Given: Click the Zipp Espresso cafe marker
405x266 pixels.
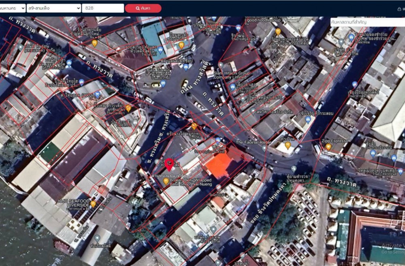Looking at the screenshot, I should point(328,146).
